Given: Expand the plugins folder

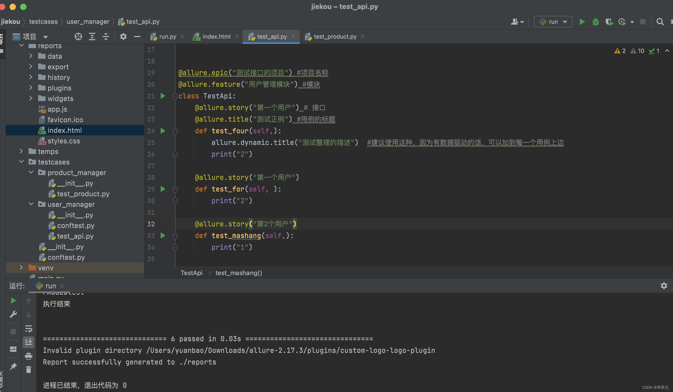Looking at the screenshot, I should (x=31, y=88).
